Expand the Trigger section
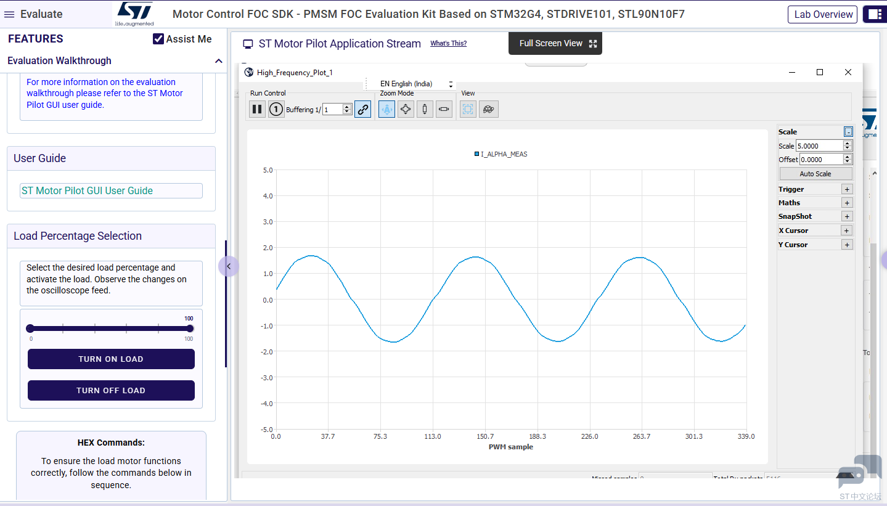Viewport: 887px width, 506px height. (x=847, y=189)
